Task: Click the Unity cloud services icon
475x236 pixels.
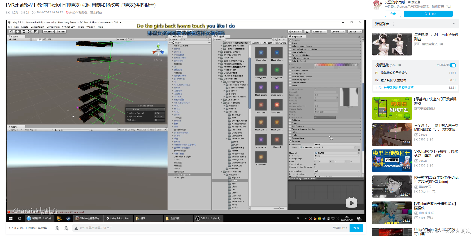Action: point(307,32)
